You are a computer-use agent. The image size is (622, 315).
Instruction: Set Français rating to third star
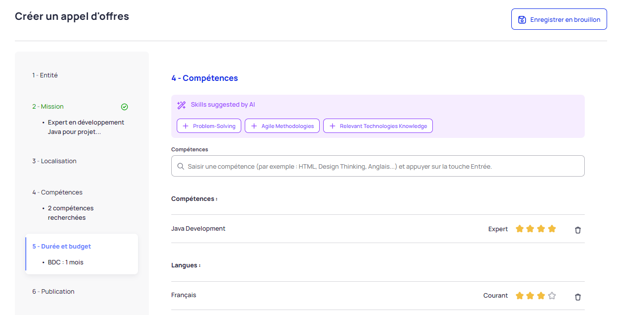(x=541, y=296)
